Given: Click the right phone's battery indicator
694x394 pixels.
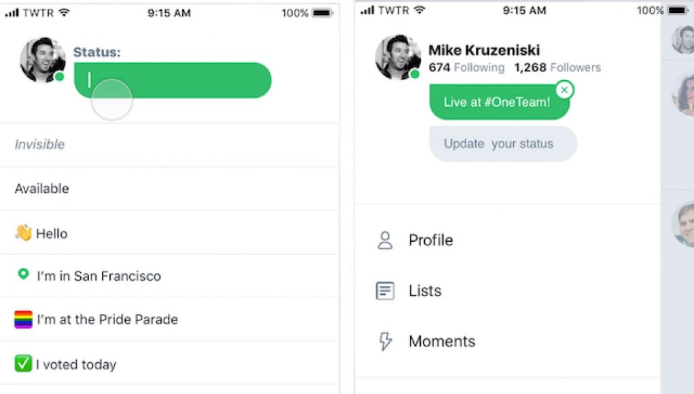Looking at the screenshot, I should (678, 10).
